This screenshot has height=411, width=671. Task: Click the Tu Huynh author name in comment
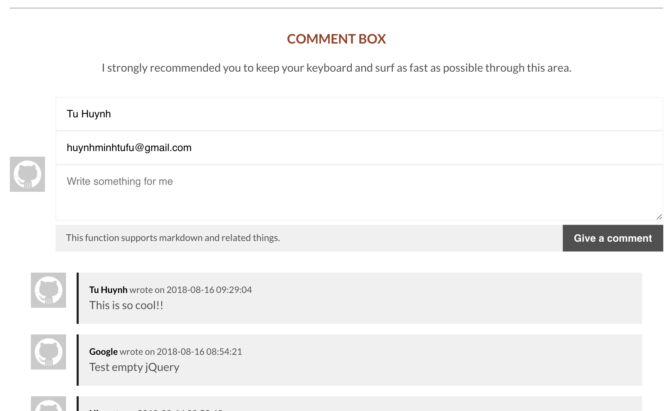[x=108, y=290]
